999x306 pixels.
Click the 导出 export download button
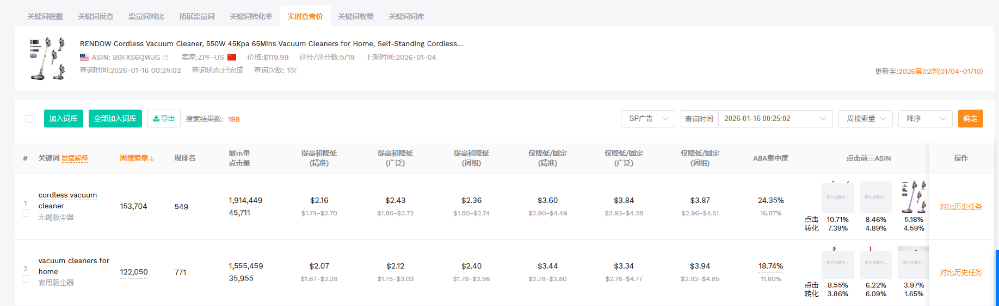click(x=164, y=118)
